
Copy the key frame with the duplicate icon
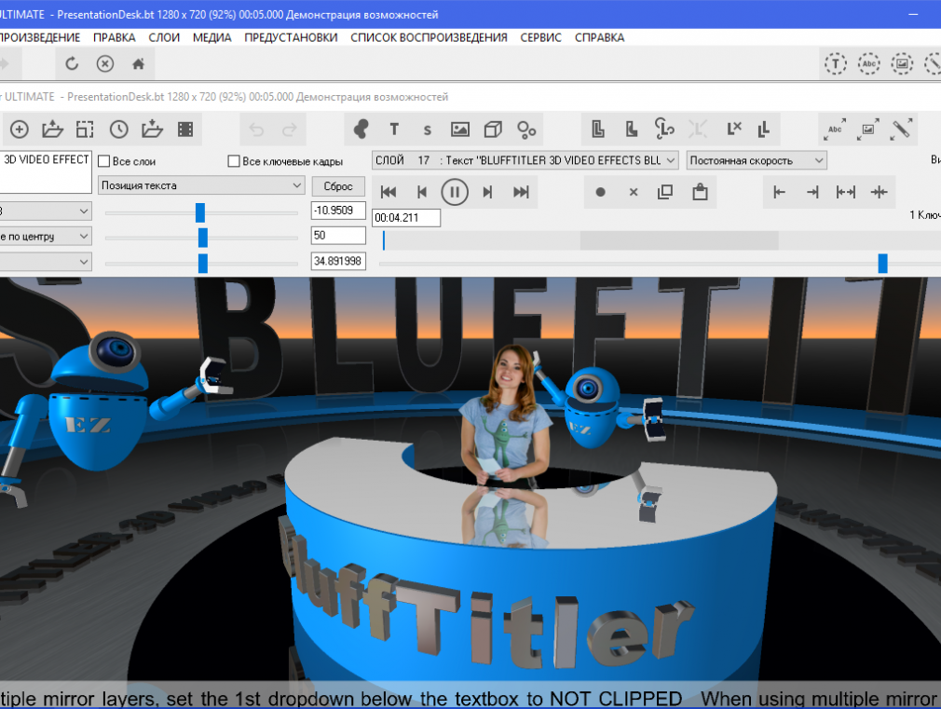(x=665, y=192)
